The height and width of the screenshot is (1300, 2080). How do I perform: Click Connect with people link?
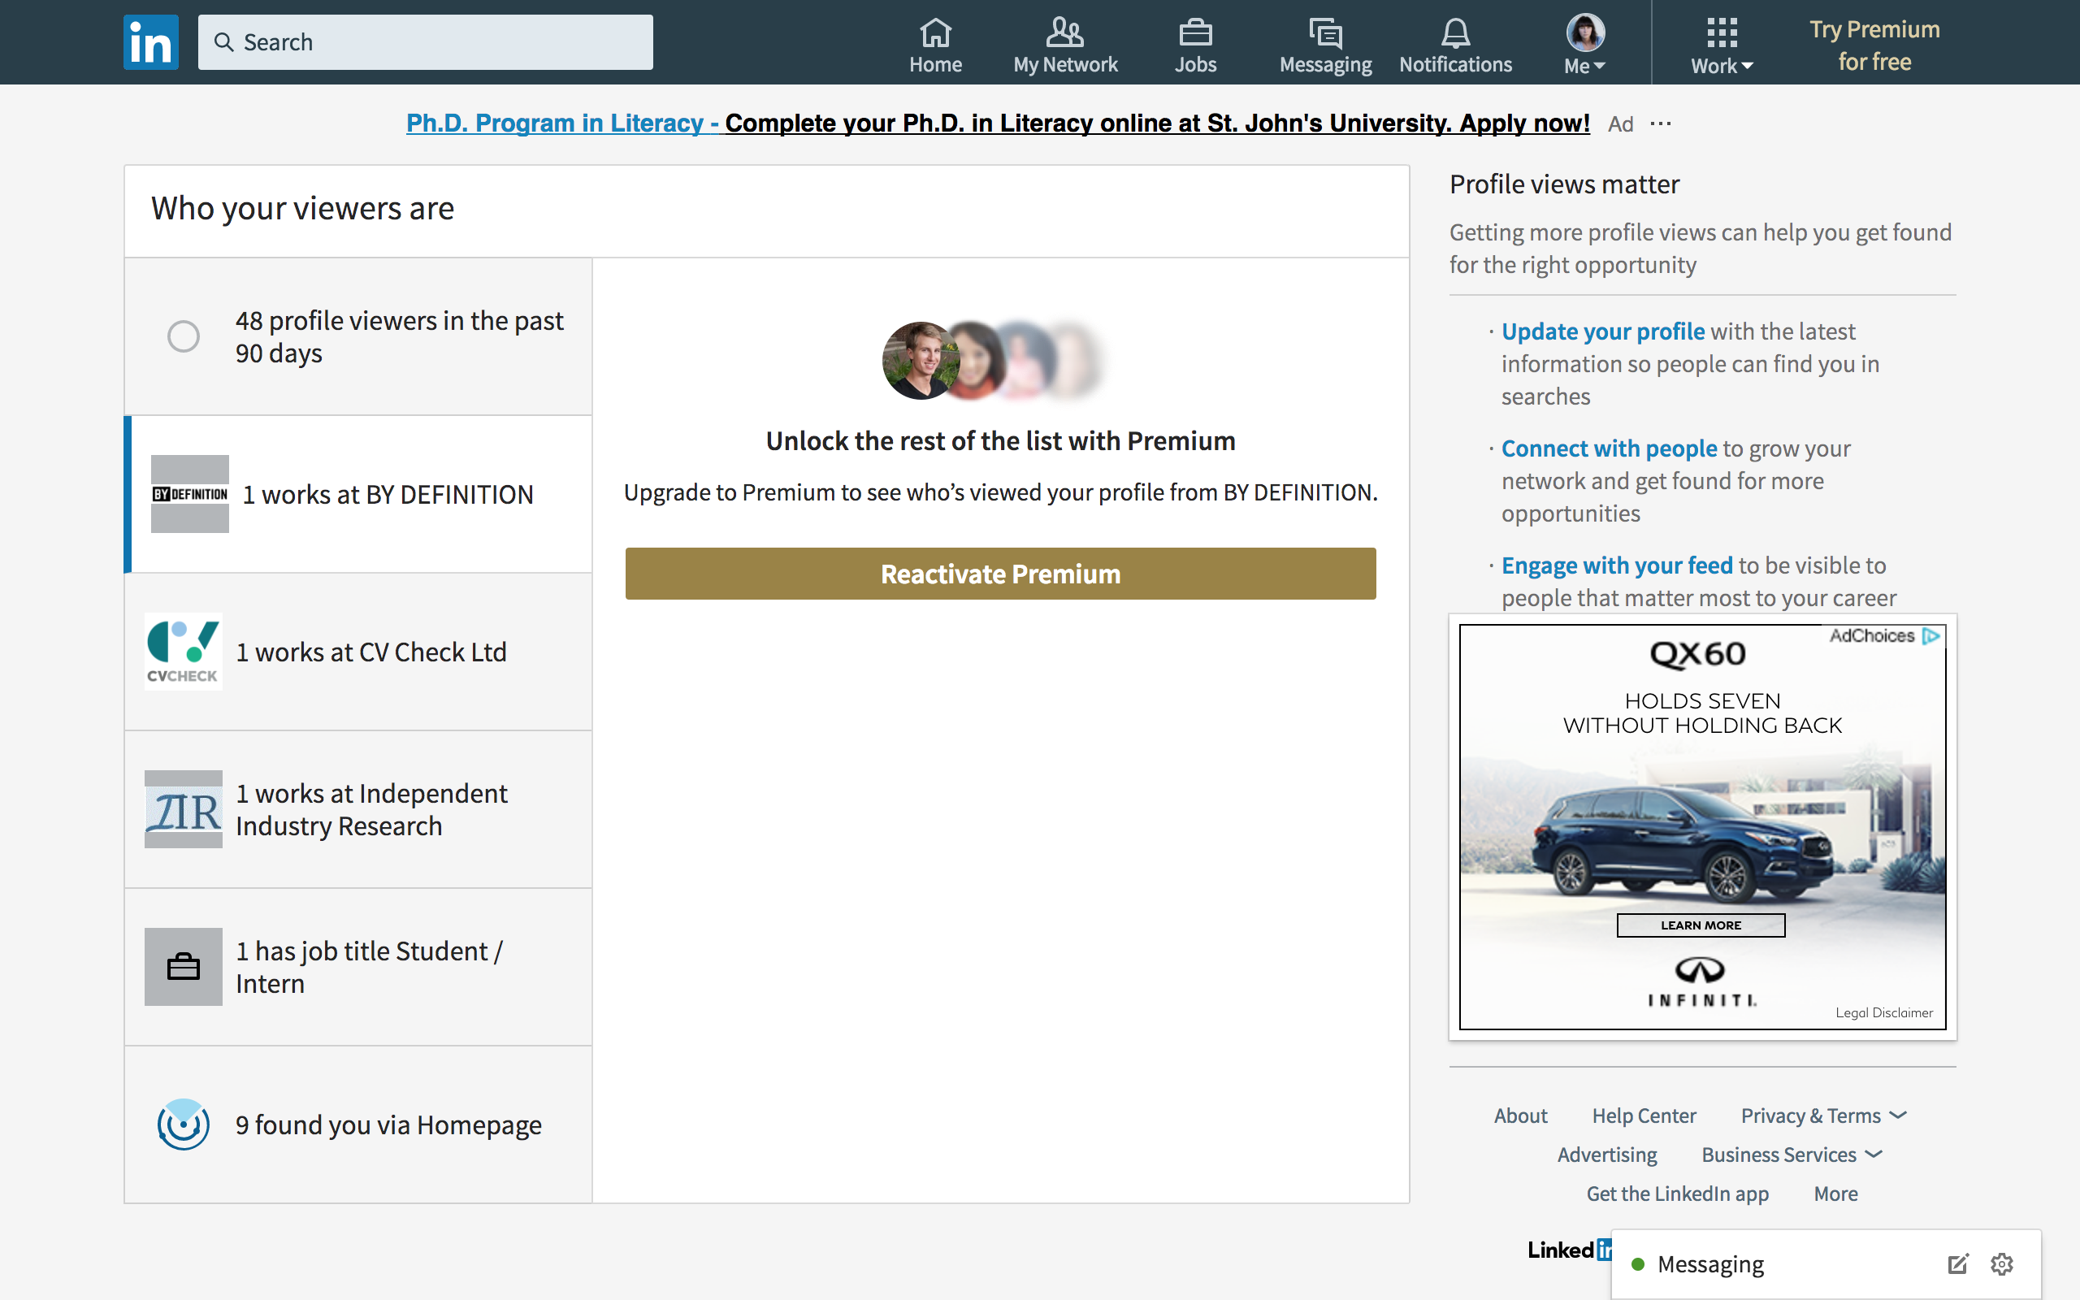tap(1609, 448)
